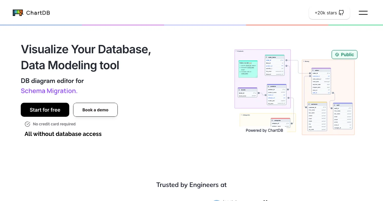The image size is (383, 201).
Task: Click the 'DB diagram editor for' subtitle
Action: point(52,81)
